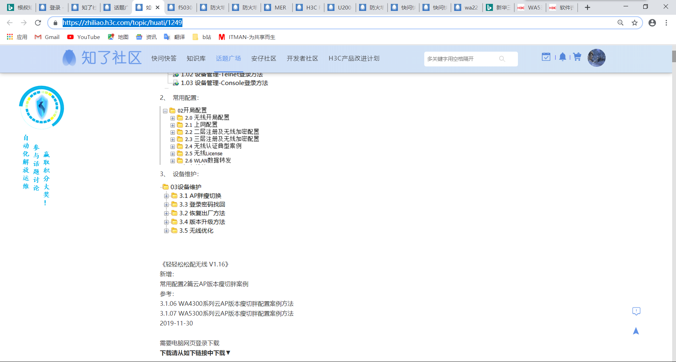676x362 pixels.
Task: Open a new browser tab
Action: (587, 7)
